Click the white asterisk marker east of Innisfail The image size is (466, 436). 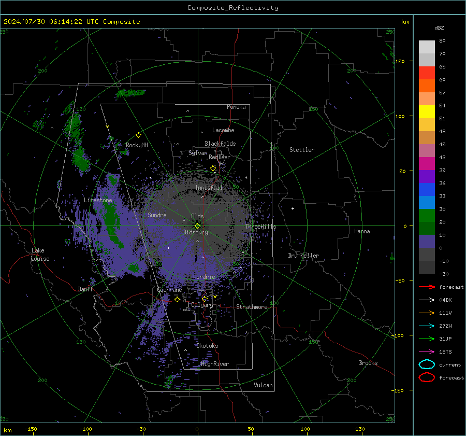246,178
